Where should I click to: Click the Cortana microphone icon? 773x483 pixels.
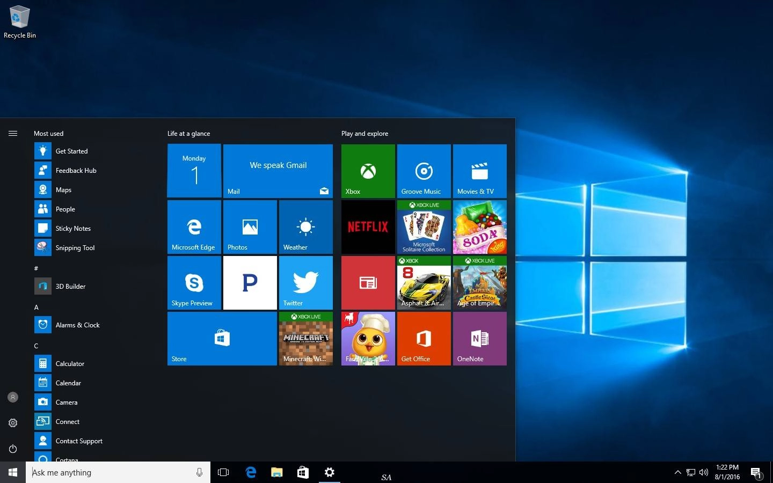click(x=199, y=472)
